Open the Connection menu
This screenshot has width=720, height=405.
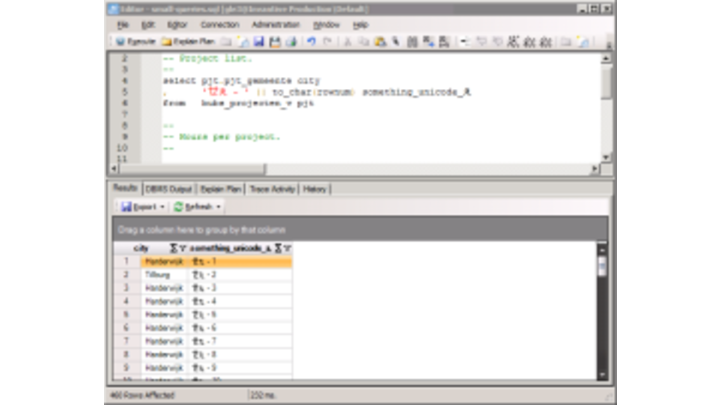(220, 25)
